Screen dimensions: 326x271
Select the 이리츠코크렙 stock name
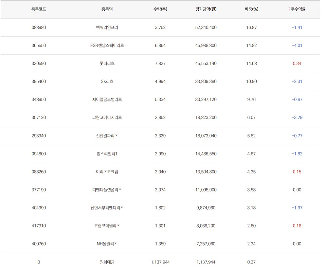coord(107,172)
